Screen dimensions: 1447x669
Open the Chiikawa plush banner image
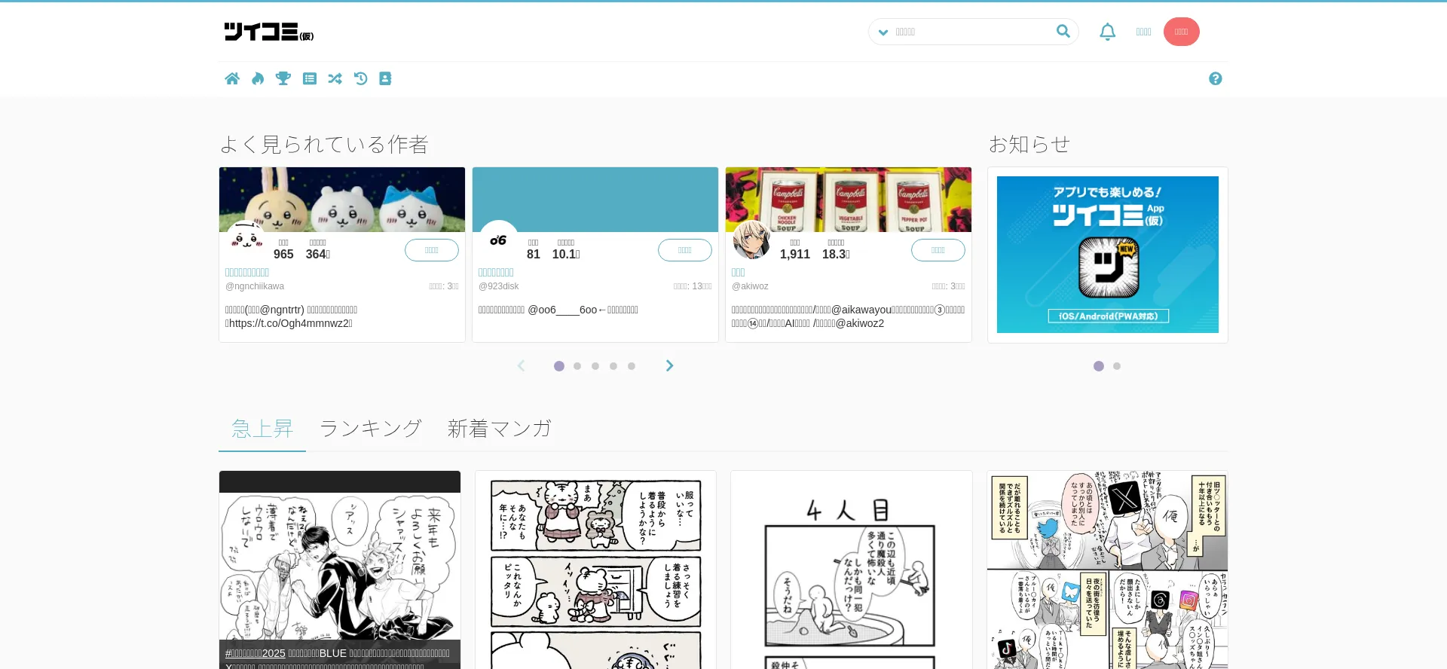(342, 199)
